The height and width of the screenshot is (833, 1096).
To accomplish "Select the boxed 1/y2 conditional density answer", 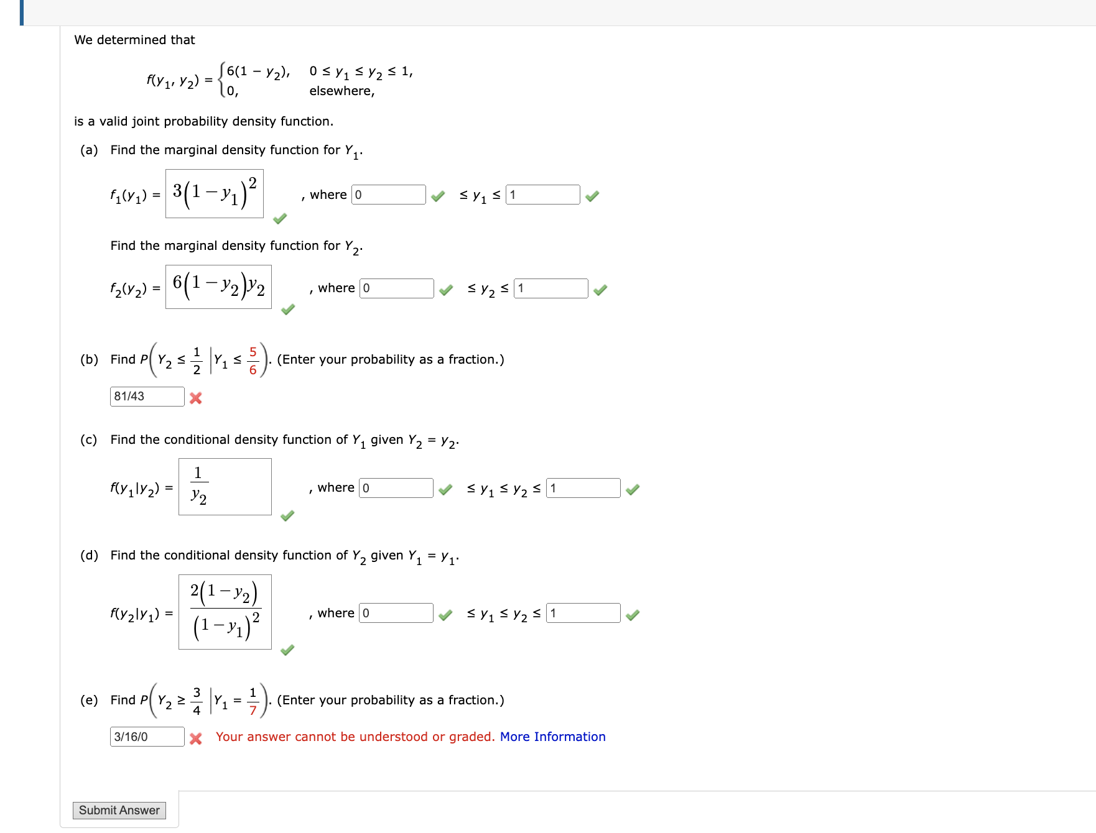I will pos(225,487).
